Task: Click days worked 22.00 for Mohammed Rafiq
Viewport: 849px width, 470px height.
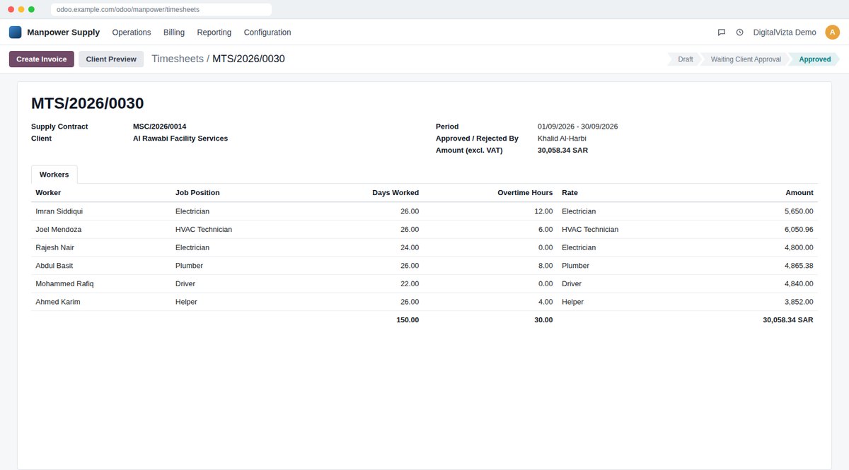Action: (x=410, y=283)
